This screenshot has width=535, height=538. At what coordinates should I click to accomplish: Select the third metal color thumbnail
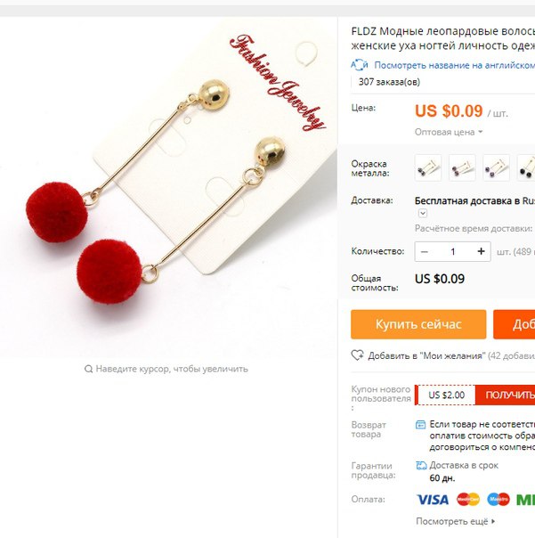tap(496, 167)
